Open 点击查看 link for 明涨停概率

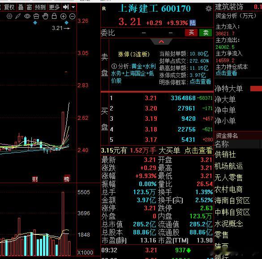[200, 81]
